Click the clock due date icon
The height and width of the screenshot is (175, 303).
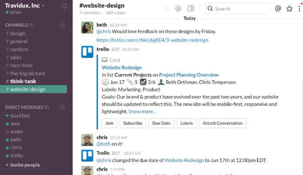105,82
